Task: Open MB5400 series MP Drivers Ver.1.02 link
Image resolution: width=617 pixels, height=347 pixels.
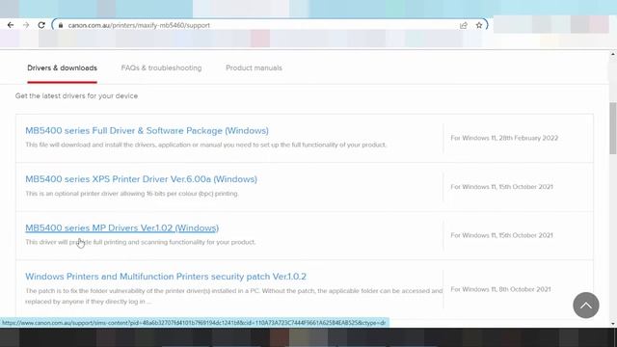Action: tap(122, 227)
